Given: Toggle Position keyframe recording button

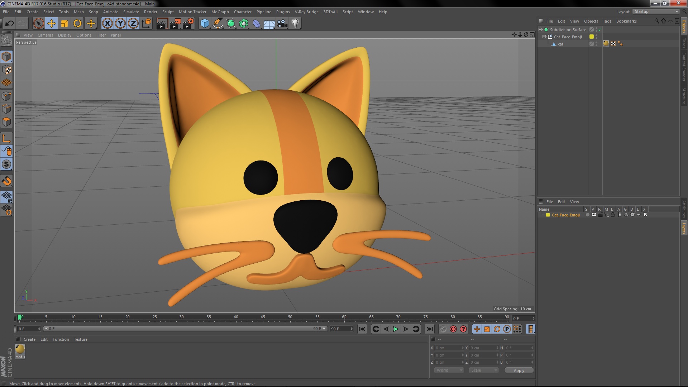Looking at the screenshot, I should 477,329.
